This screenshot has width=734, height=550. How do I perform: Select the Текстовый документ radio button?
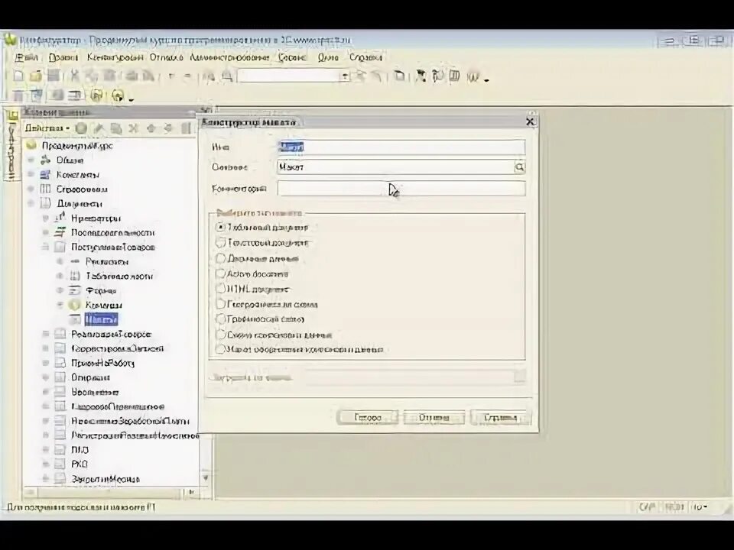[x=220, y=243]
